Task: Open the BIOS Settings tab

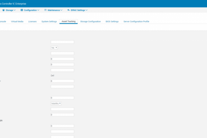Action: (112, 22)
